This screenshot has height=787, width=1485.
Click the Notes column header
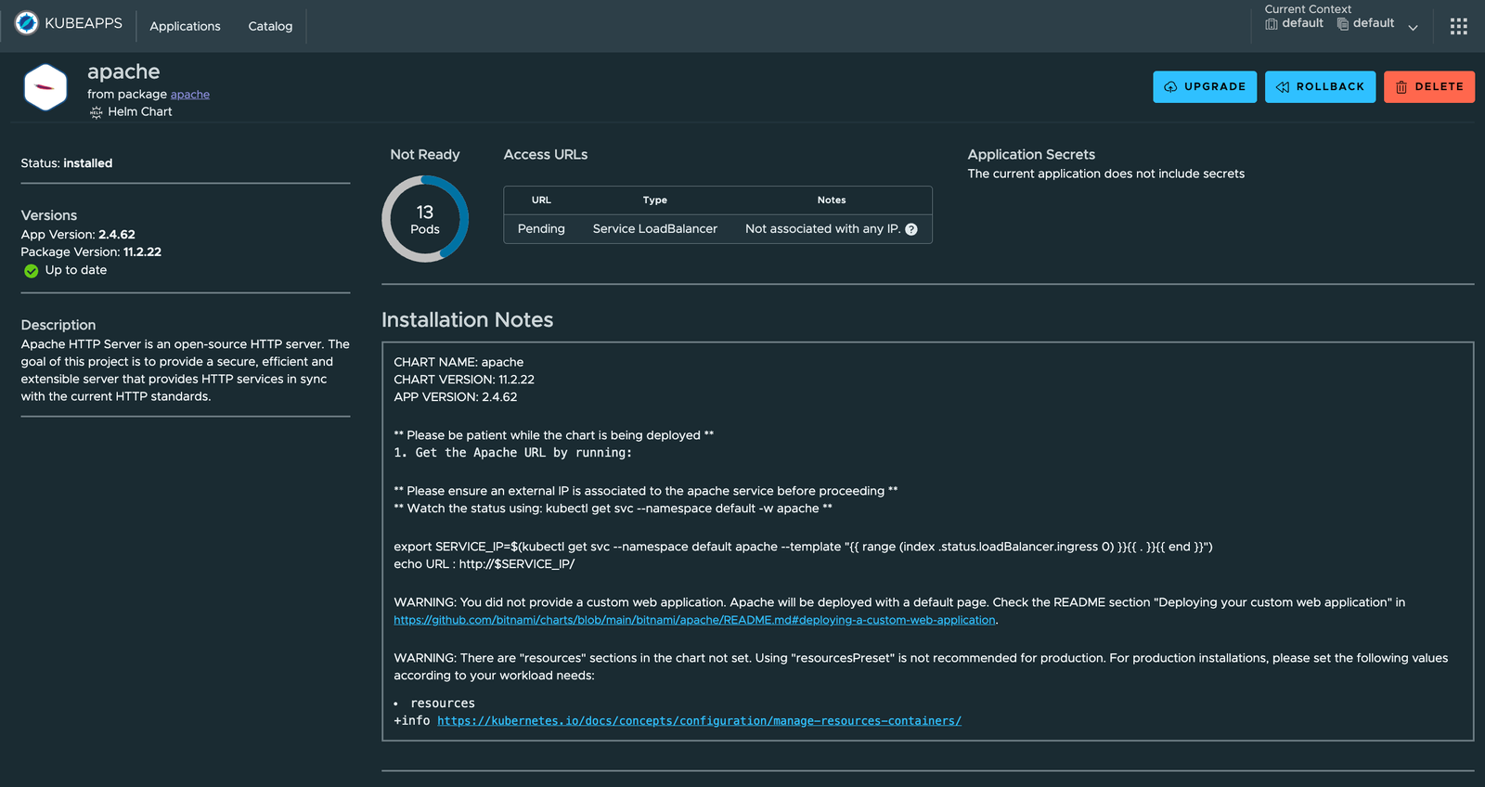point(832,200)
